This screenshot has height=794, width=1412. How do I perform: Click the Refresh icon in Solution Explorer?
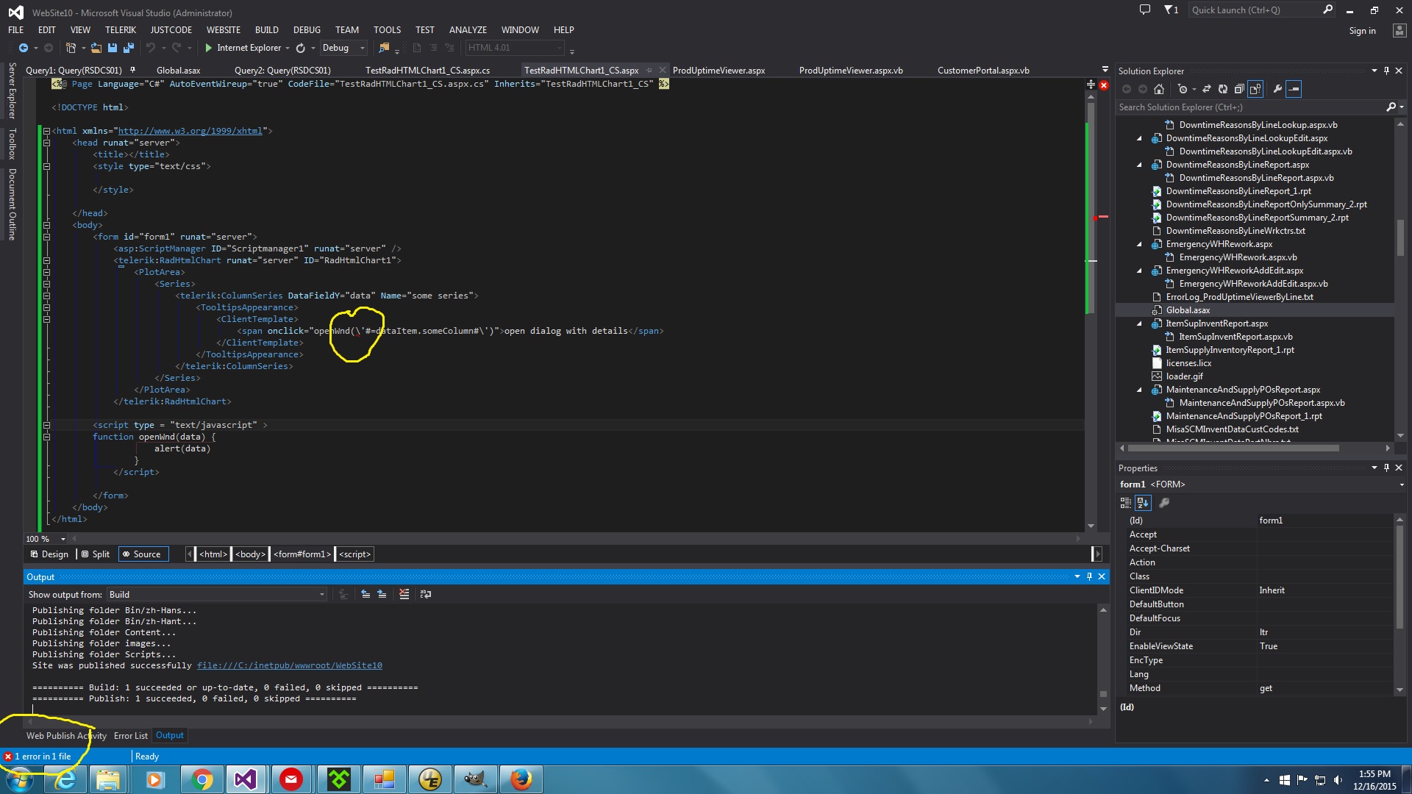[1223, 89]
